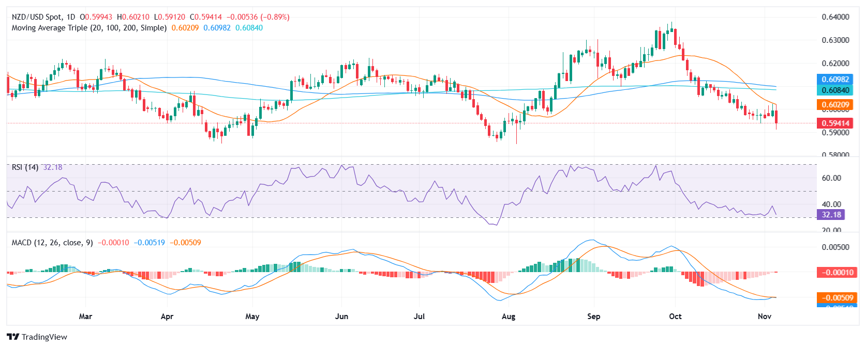Image resolution: width=866 pixels, height=348 pixels.
Task: Click the Mar label on time axis
Action: (x=85, y=317)
